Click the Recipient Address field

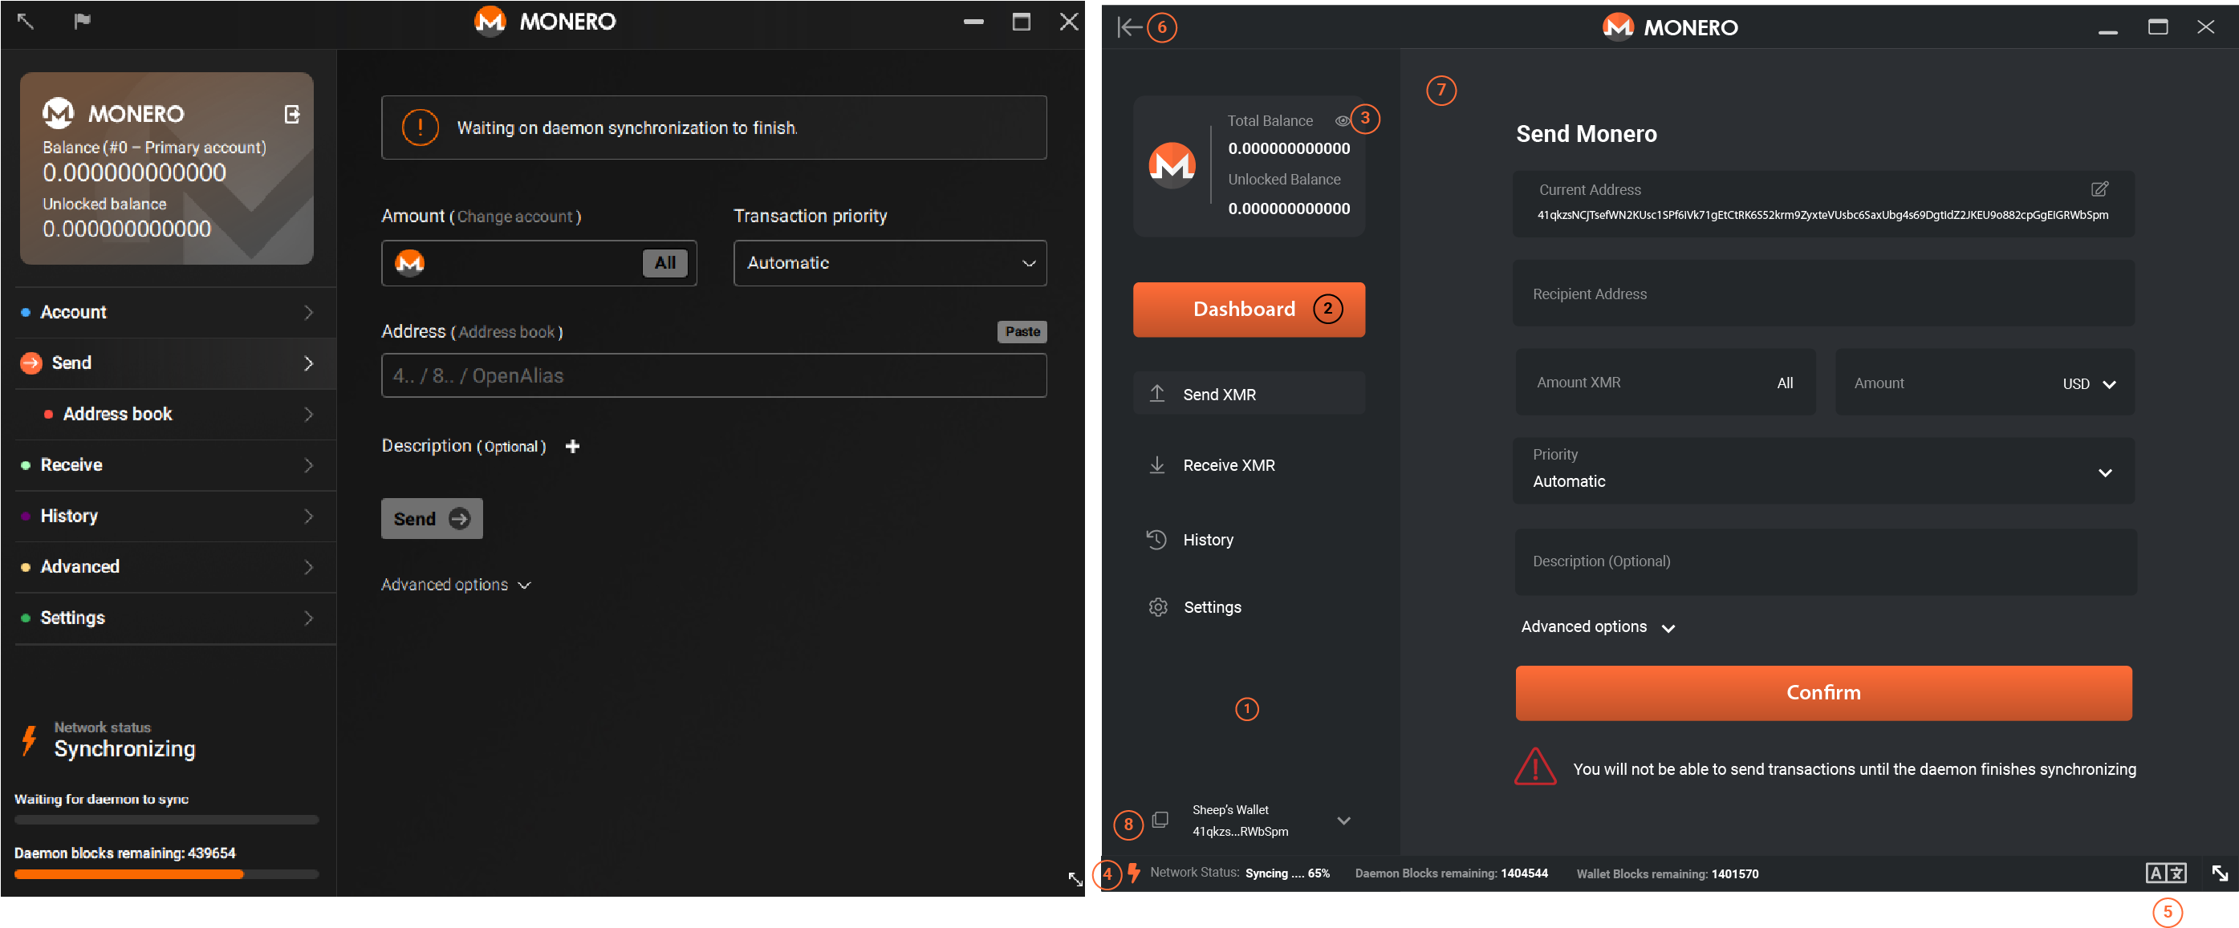(x=1822, y=294)
